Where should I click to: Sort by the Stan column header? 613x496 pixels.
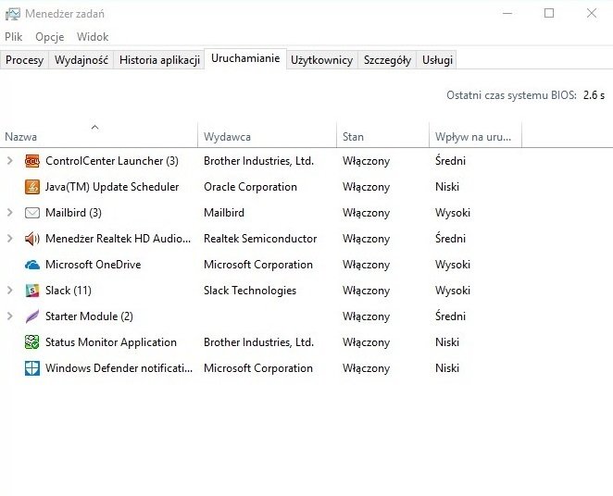[x=353, y=137]
